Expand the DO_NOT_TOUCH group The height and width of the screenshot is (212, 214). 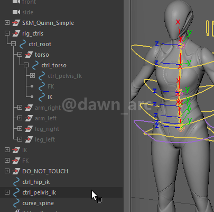[x=7, y=171]
